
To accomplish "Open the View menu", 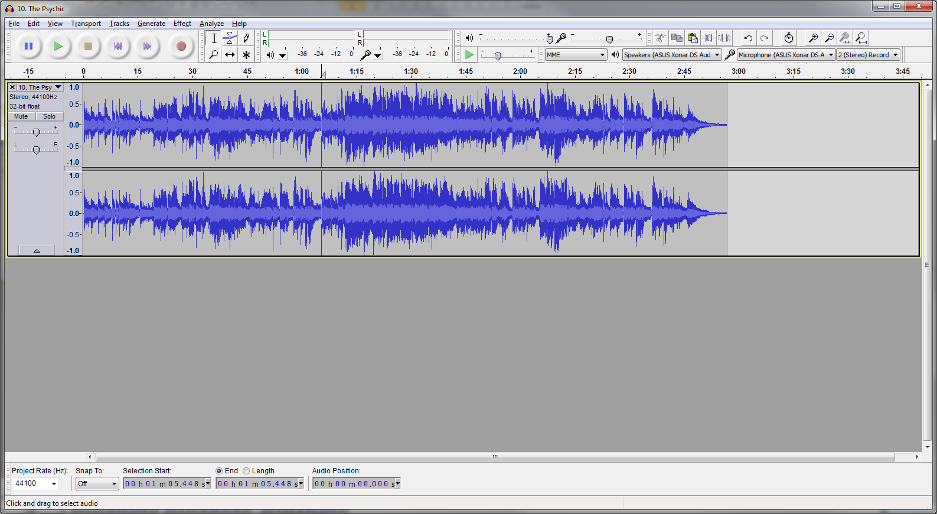I will [x=55, y=24].
